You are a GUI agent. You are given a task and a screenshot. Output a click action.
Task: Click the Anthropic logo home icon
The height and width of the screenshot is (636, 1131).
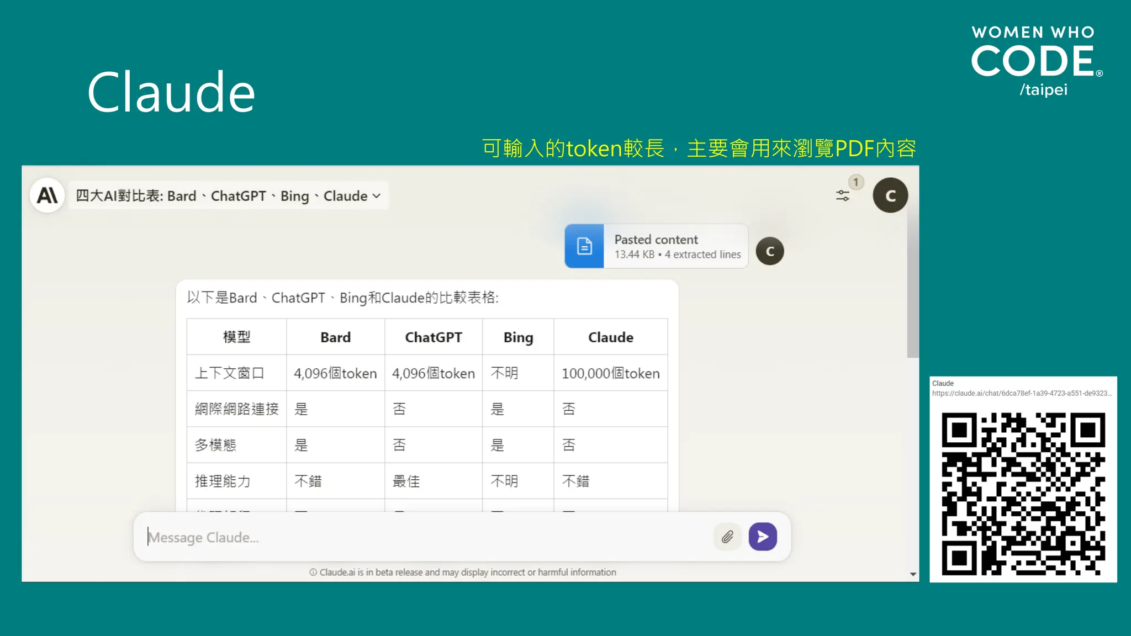point(47,195)
